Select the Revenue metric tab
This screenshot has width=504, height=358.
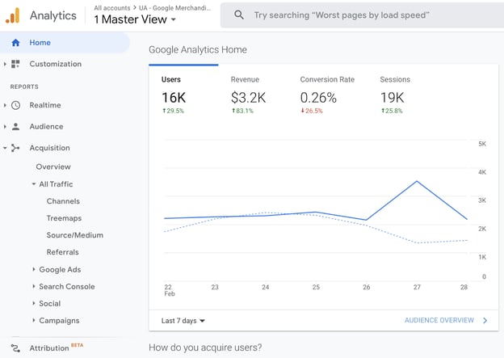click(x=248, y=96)
